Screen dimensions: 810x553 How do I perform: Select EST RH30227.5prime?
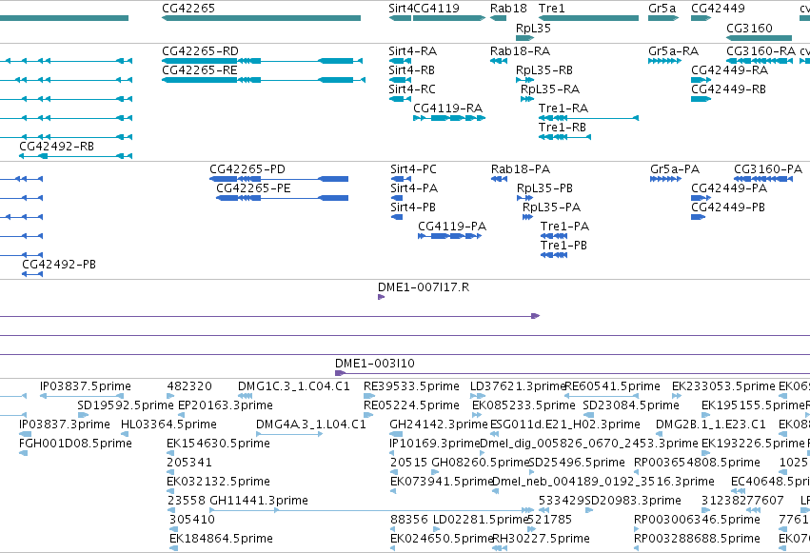tap(500, 548)
